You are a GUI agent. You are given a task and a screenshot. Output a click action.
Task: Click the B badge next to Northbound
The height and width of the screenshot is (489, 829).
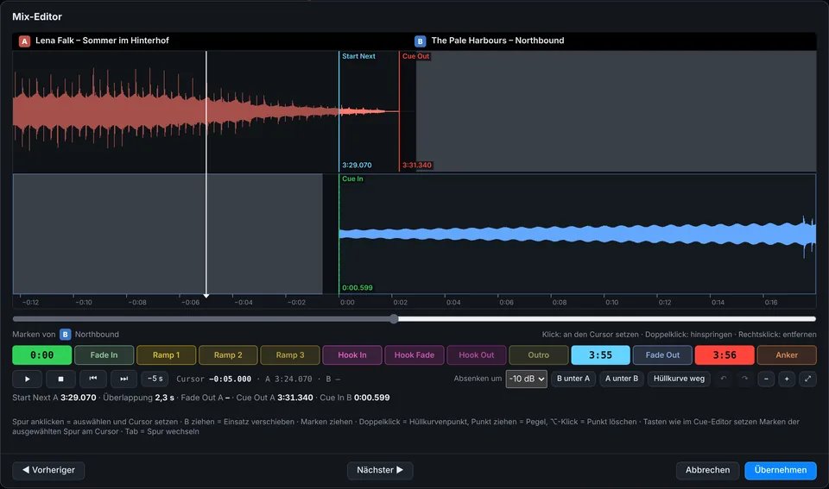[65, 335]
